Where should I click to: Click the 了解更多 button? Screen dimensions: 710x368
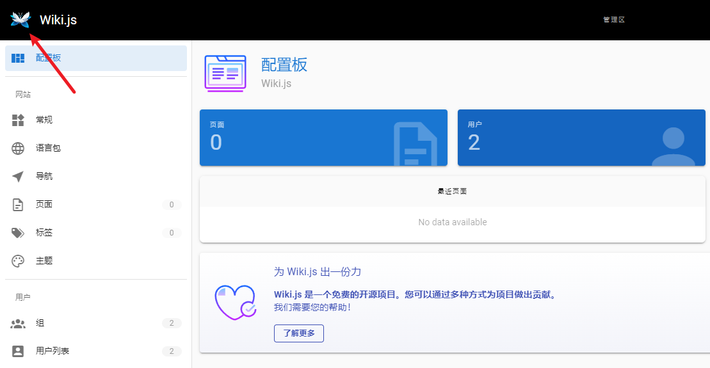coord(299,333)
